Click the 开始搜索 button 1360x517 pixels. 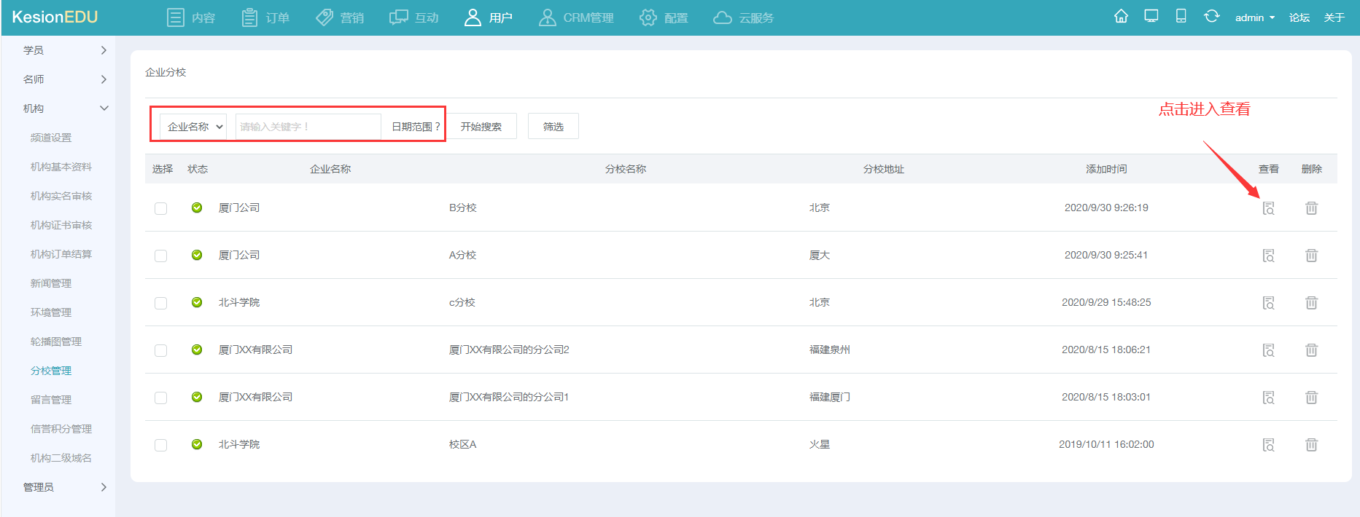481,127
